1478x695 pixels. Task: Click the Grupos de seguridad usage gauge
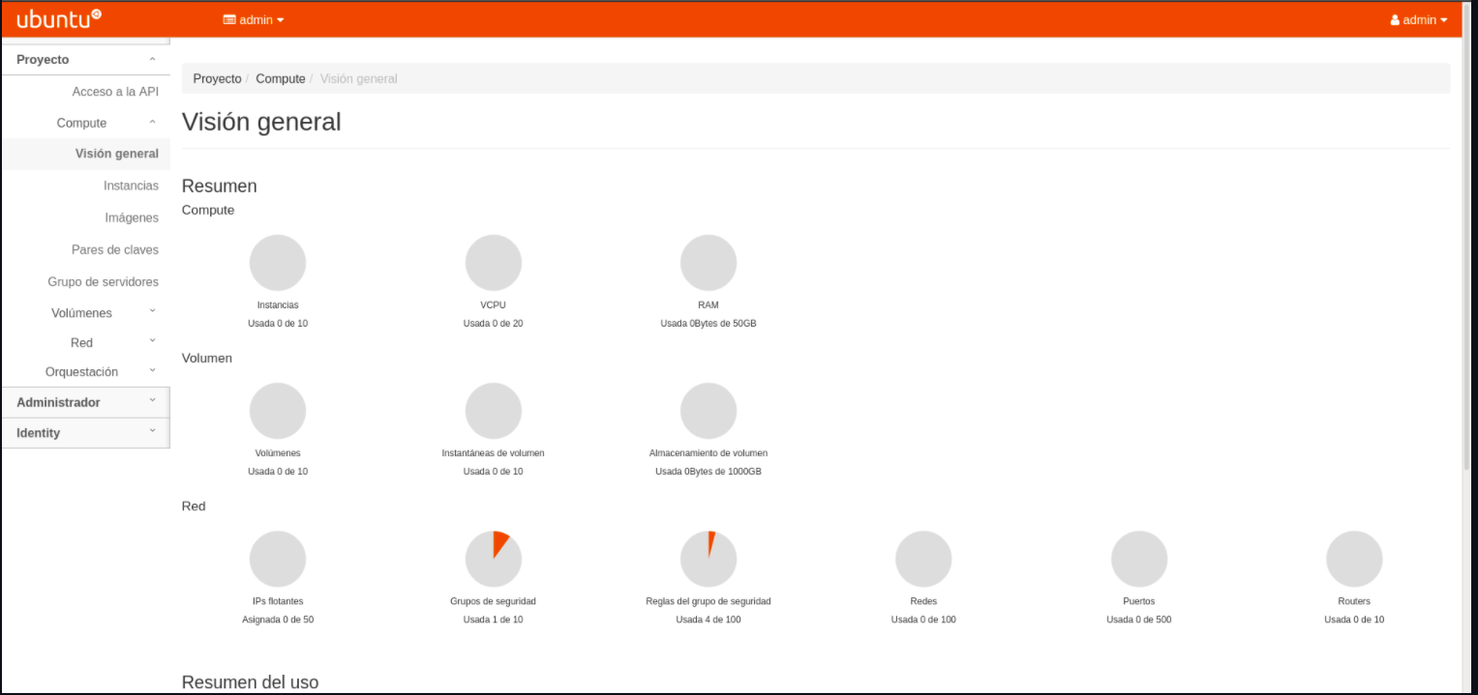pyautogui.click(x=494, y=558)
